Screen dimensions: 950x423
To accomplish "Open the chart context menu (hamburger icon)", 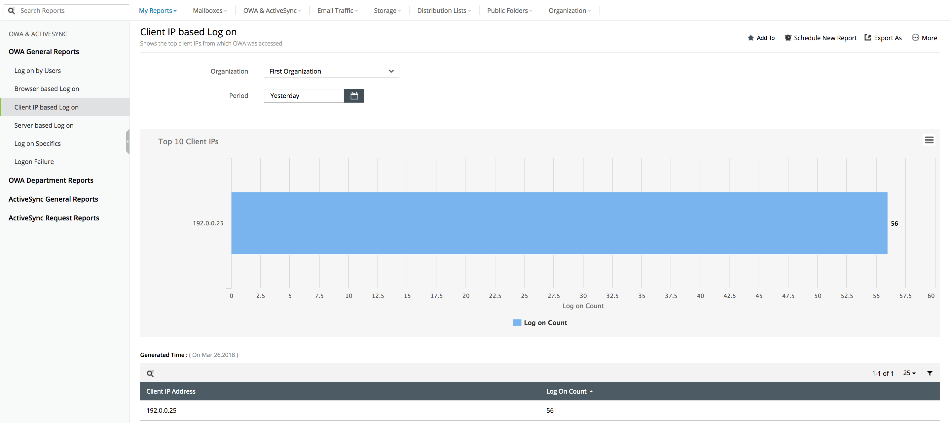I will [929, 140].
